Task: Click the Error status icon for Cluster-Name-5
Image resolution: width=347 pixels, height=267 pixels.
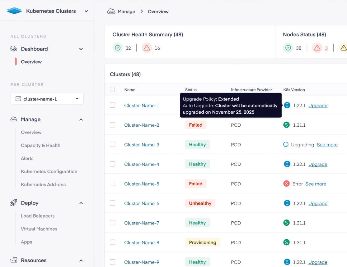Action: coord(287,184)
